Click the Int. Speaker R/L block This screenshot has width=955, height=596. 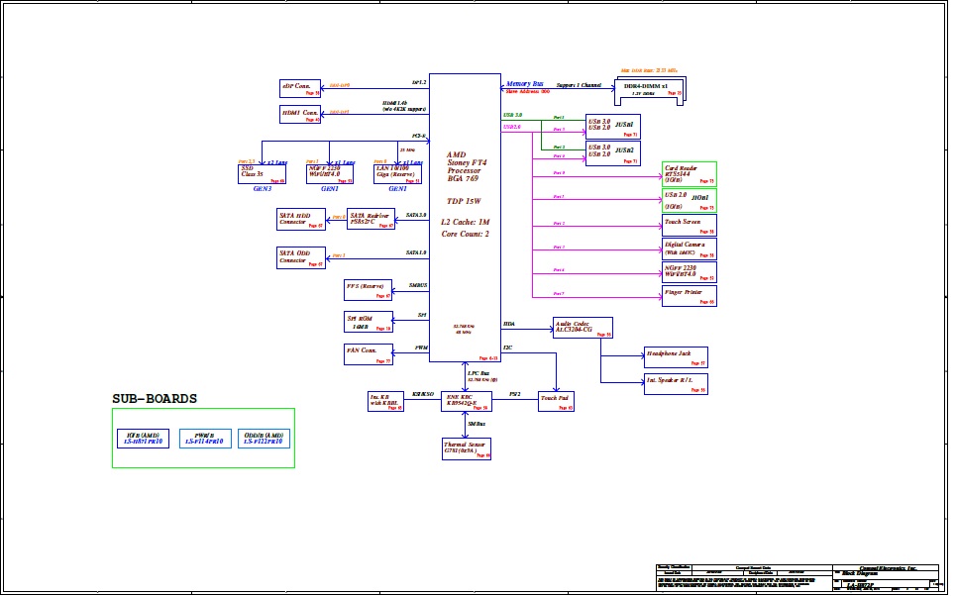coord(676,383)
